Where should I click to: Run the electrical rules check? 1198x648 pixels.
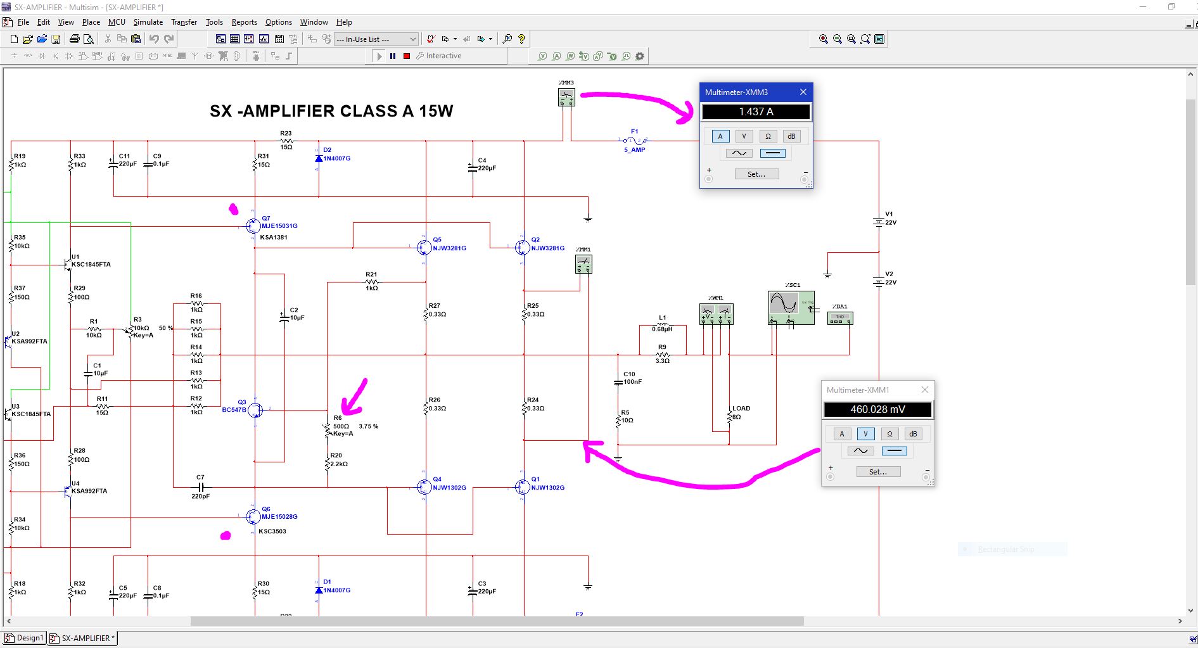[431, 39]
